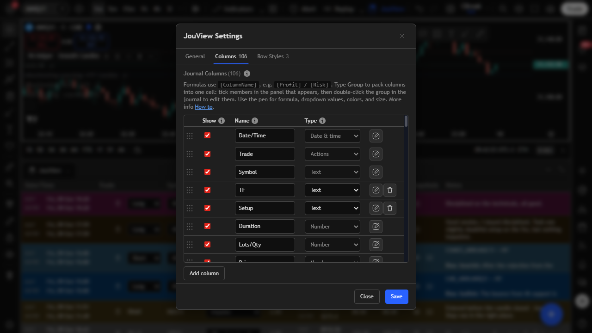The height and width of the screenshot is (333, 592).
Task: Uncheck the TF column Show checkbox
Action: point(207,190)
